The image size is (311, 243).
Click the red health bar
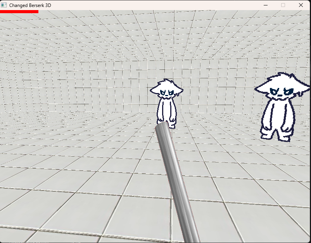19,12
